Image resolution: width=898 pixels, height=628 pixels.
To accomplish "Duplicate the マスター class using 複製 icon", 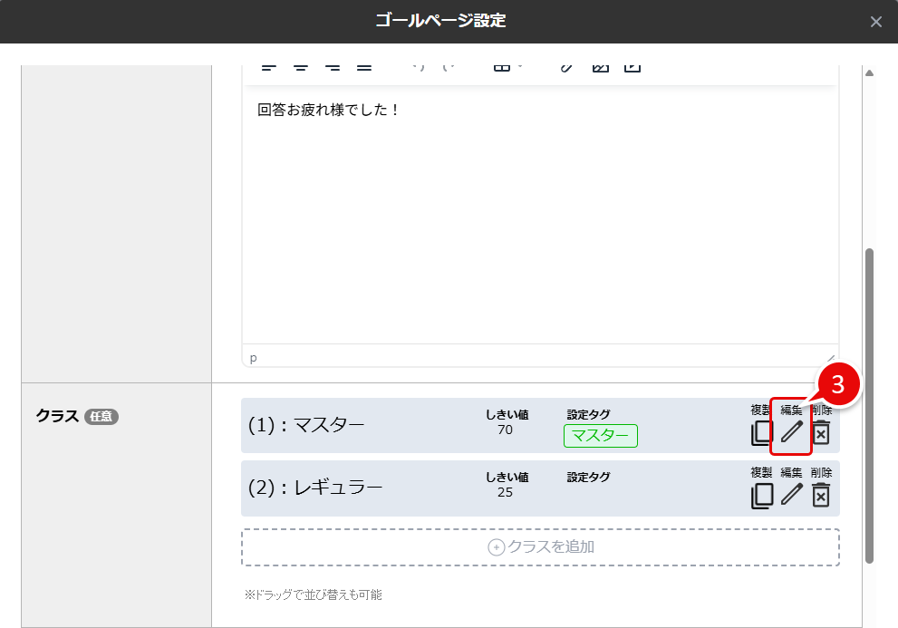I will (x=762, y=433).
